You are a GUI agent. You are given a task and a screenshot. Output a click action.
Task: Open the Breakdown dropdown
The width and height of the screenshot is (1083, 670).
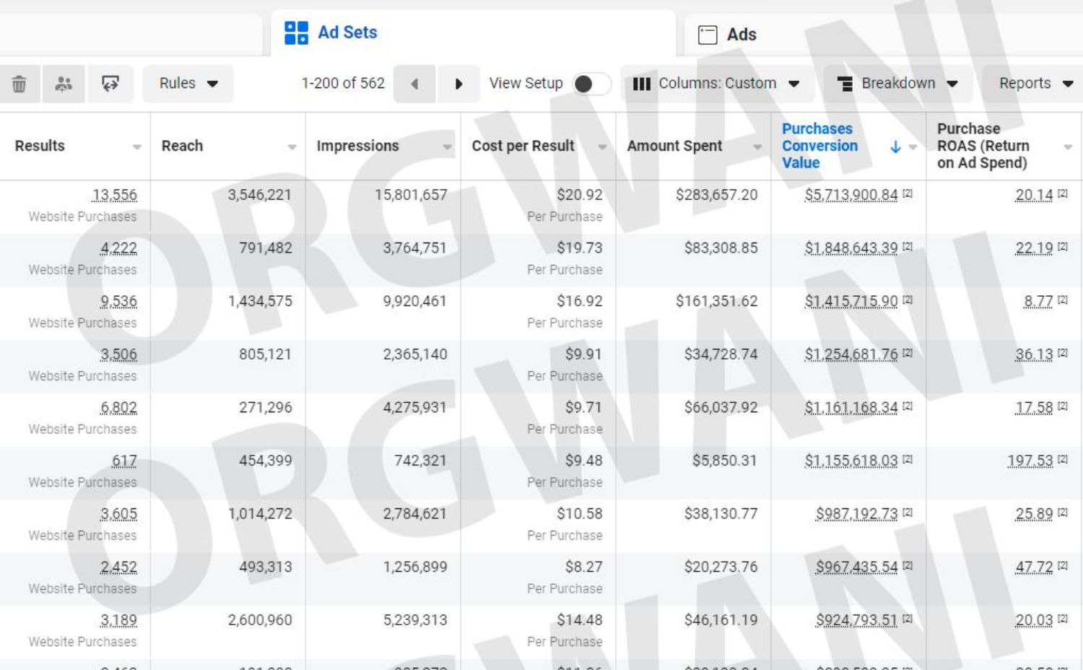[898, 84]
